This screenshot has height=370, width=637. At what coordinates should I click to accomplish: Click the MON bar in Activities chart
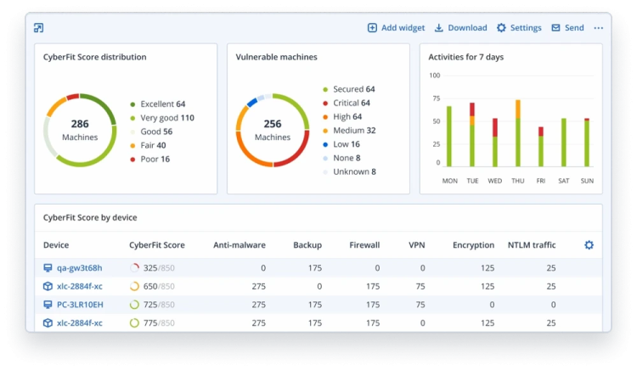tap(449, 137)
